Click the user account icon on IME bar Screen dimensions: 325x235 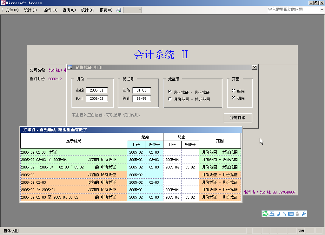pyautogui.click(x=297, y=214)
